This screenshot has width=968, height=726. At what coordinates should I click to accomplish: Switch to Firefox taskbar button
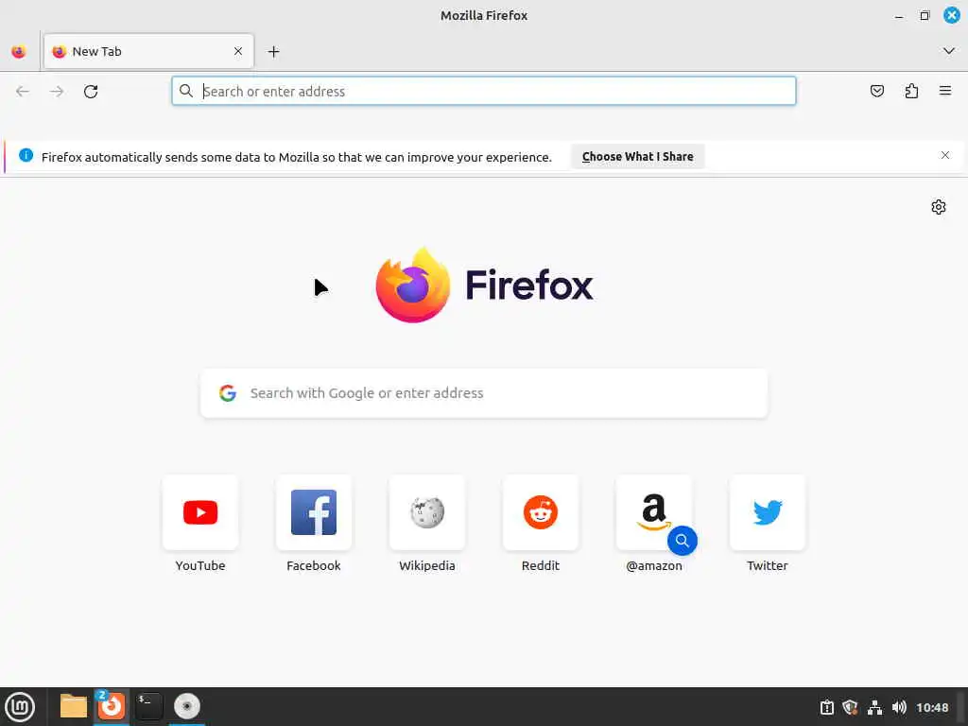point(112,706)
